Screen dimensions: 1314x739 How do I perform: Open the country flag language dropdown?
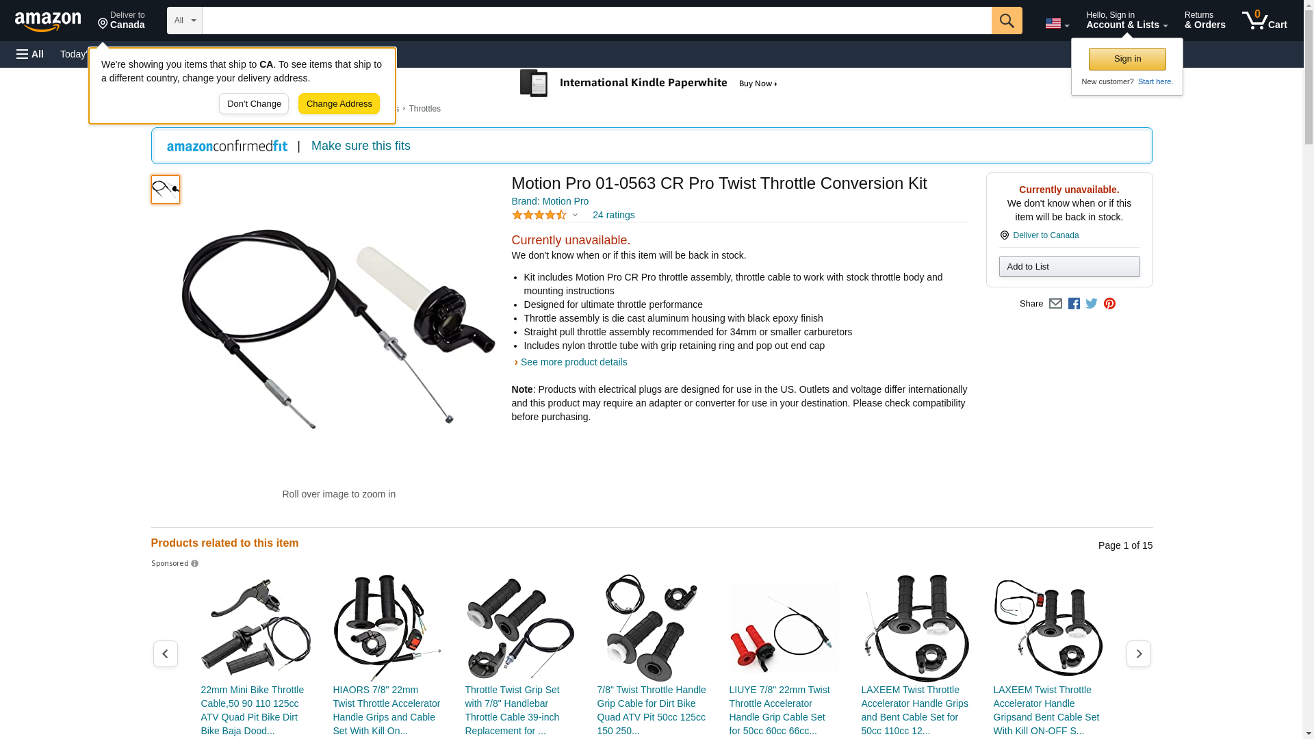pos(1057,24)
